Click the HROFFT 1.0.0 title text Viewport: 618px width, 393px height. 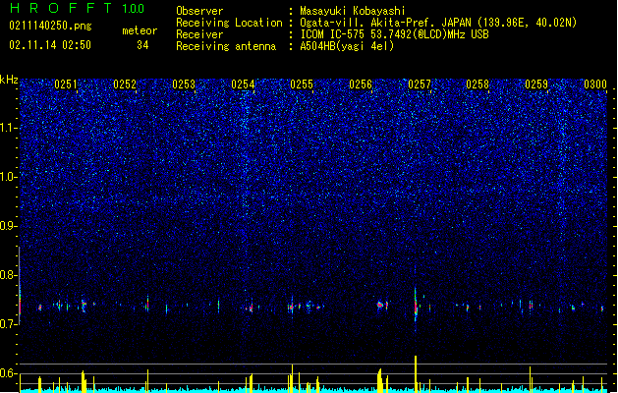tap(78, 8)
